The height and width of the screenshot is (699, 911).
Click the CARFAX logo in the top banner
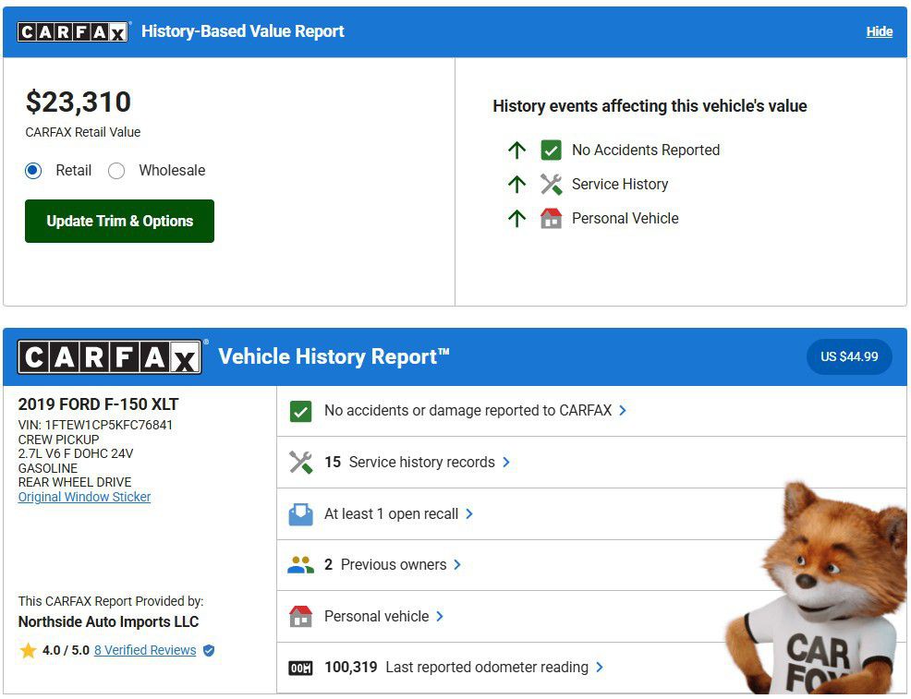point(73,30)
